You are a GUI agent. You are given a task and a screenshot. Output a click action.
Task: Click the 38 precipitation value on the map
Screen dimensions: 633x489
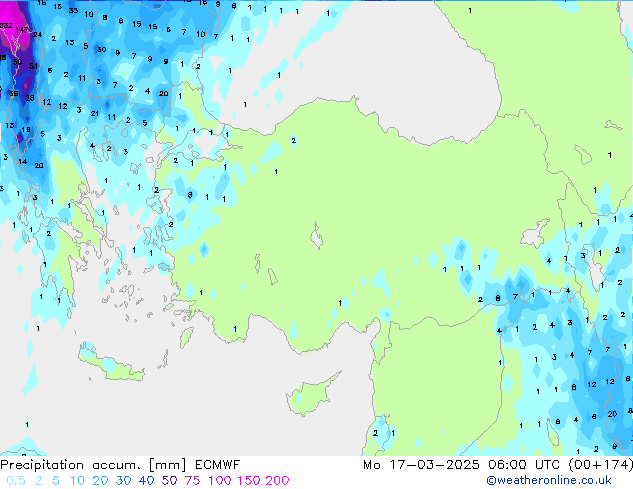[14, 93]
